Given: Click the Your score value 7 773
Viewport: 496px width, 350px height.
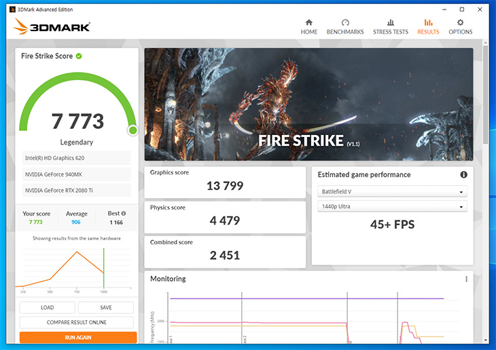Looking at the screenshot, I should pos(36,222).
